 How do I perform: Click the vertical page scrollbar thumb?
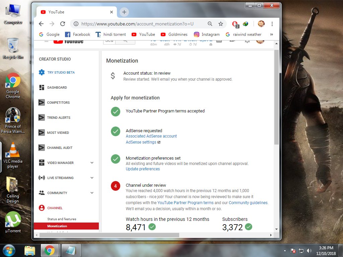[276, 97]
